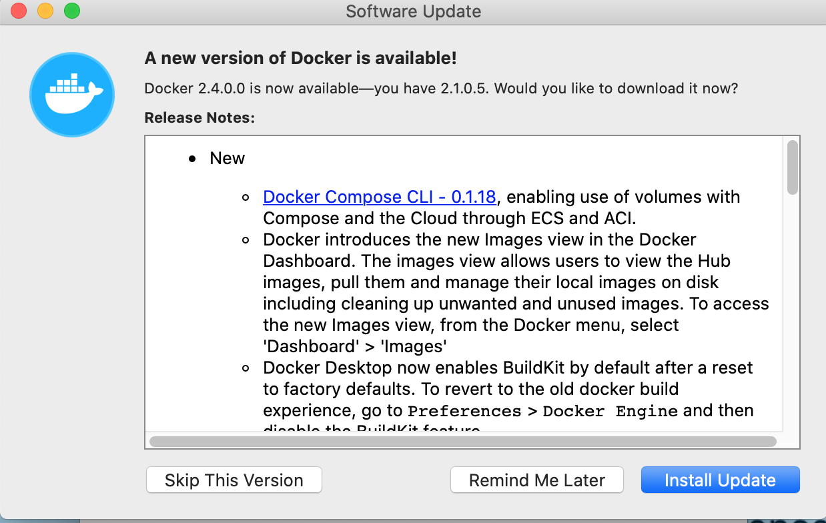The image size is (826, 523).
Task: Minimize the window with the yellow button
Action: pos(45,11)
